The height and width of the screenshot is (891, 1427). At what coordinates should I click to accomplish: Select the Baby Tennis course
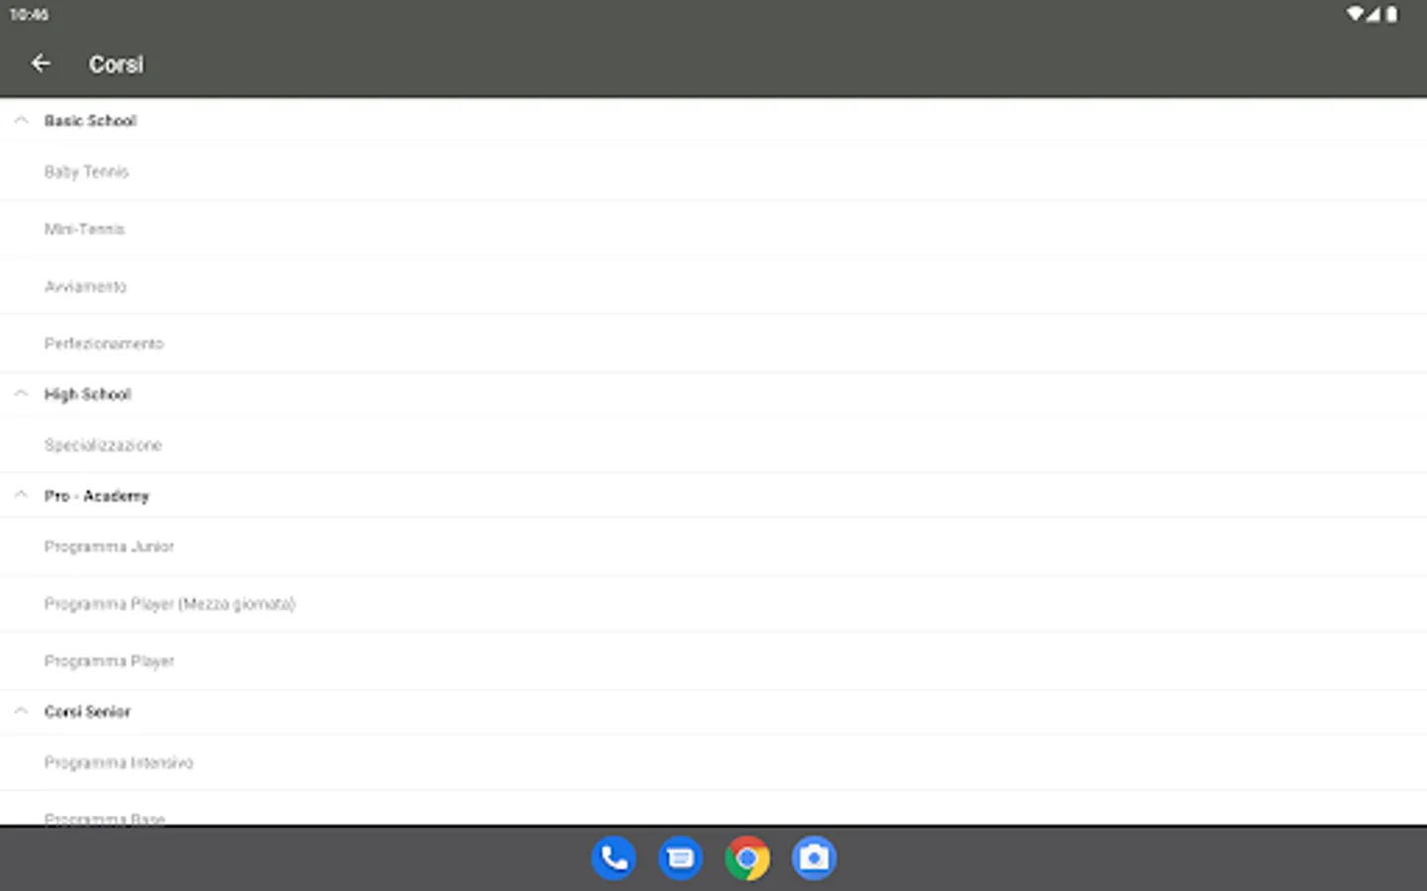[x=713, y=172]
